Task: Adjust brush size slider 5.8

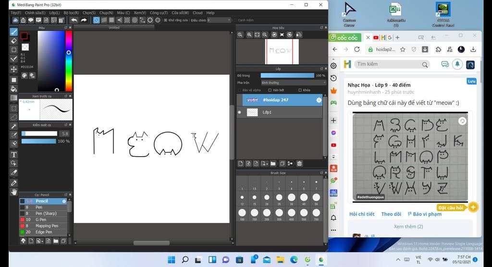Action: [39, 133]
